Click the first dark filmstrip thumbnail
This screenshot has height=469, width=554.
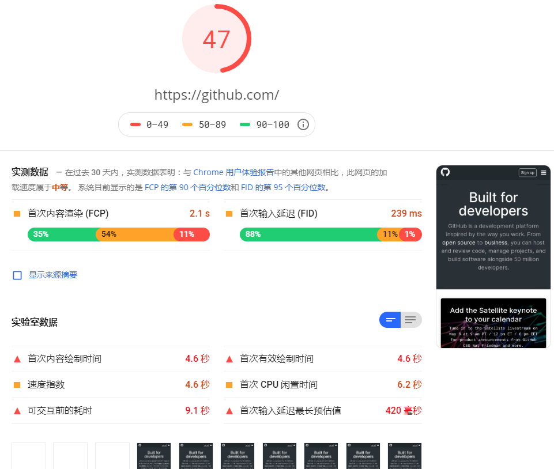tap(154, 456)
